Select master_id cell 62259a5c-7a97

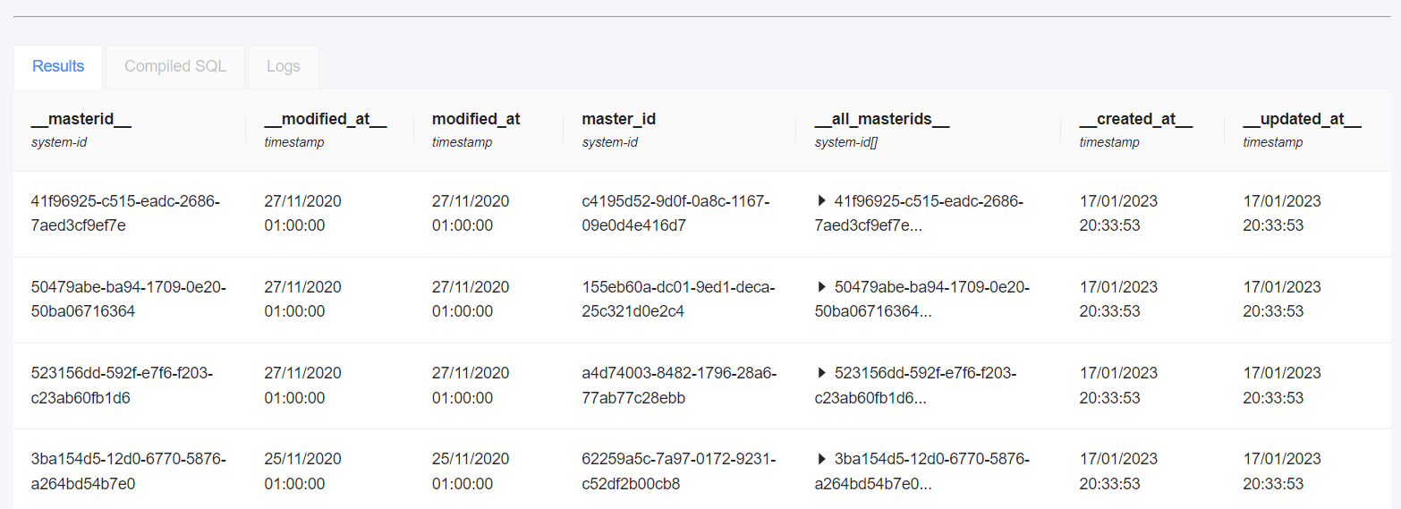[678, 471]
